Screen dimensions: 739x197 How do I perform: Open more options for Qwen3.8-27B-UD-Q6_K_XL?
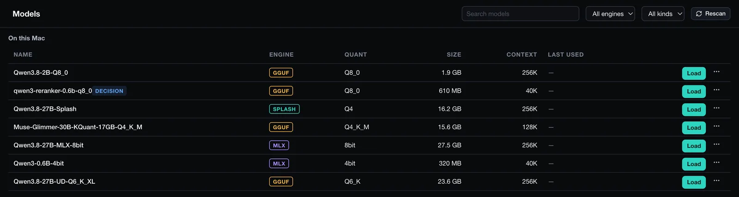click(x=716, y=181)
